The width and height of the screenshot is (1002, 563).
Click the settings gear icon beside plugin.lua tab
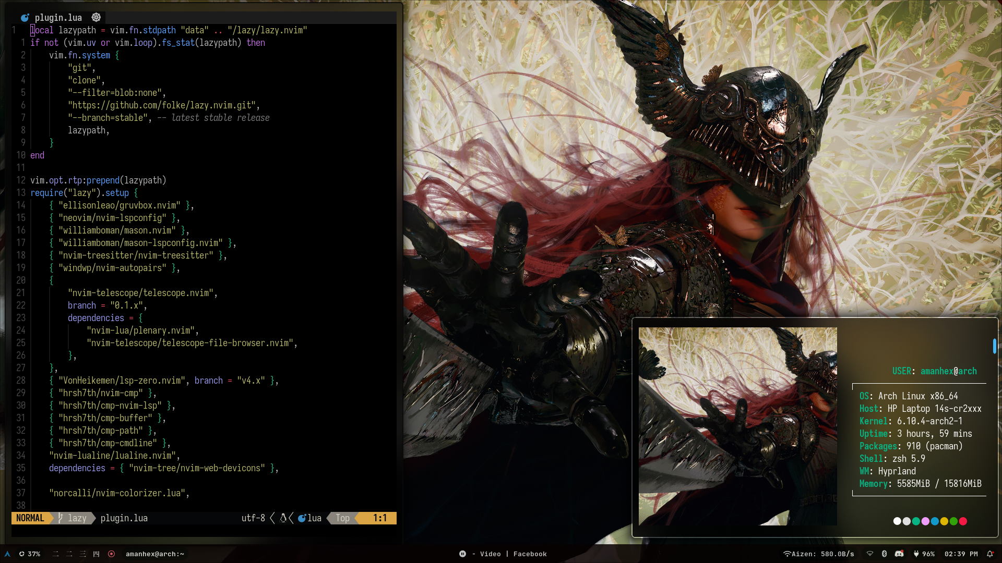[96, 17]
